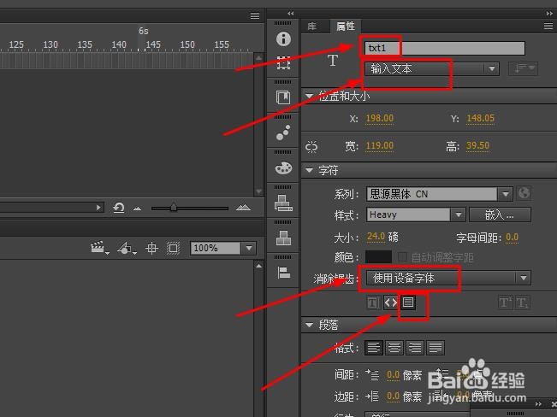Screen dimensions: 557x417
Task: Toggle show border around text button
Action: tap(408, 302)
